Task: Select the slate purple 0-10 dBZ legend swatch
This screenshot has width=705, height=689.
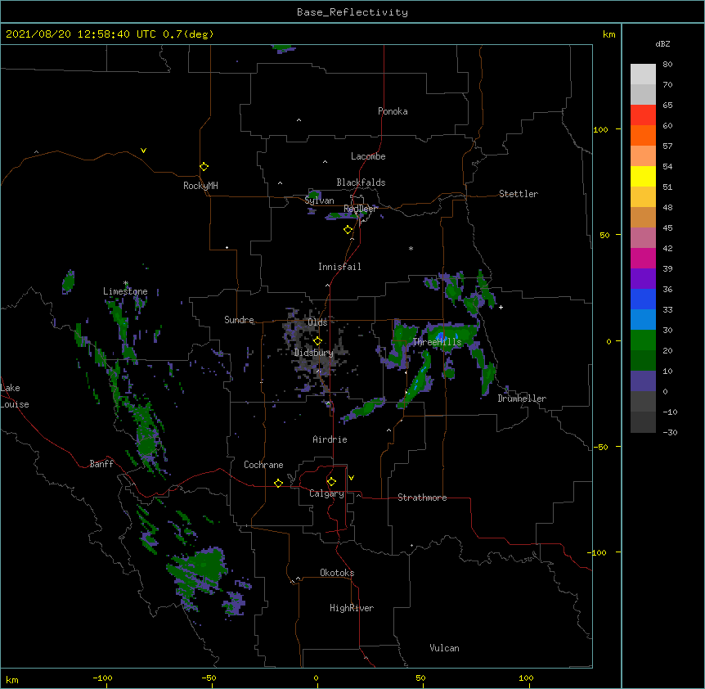Action: click(x=643, y=381)
